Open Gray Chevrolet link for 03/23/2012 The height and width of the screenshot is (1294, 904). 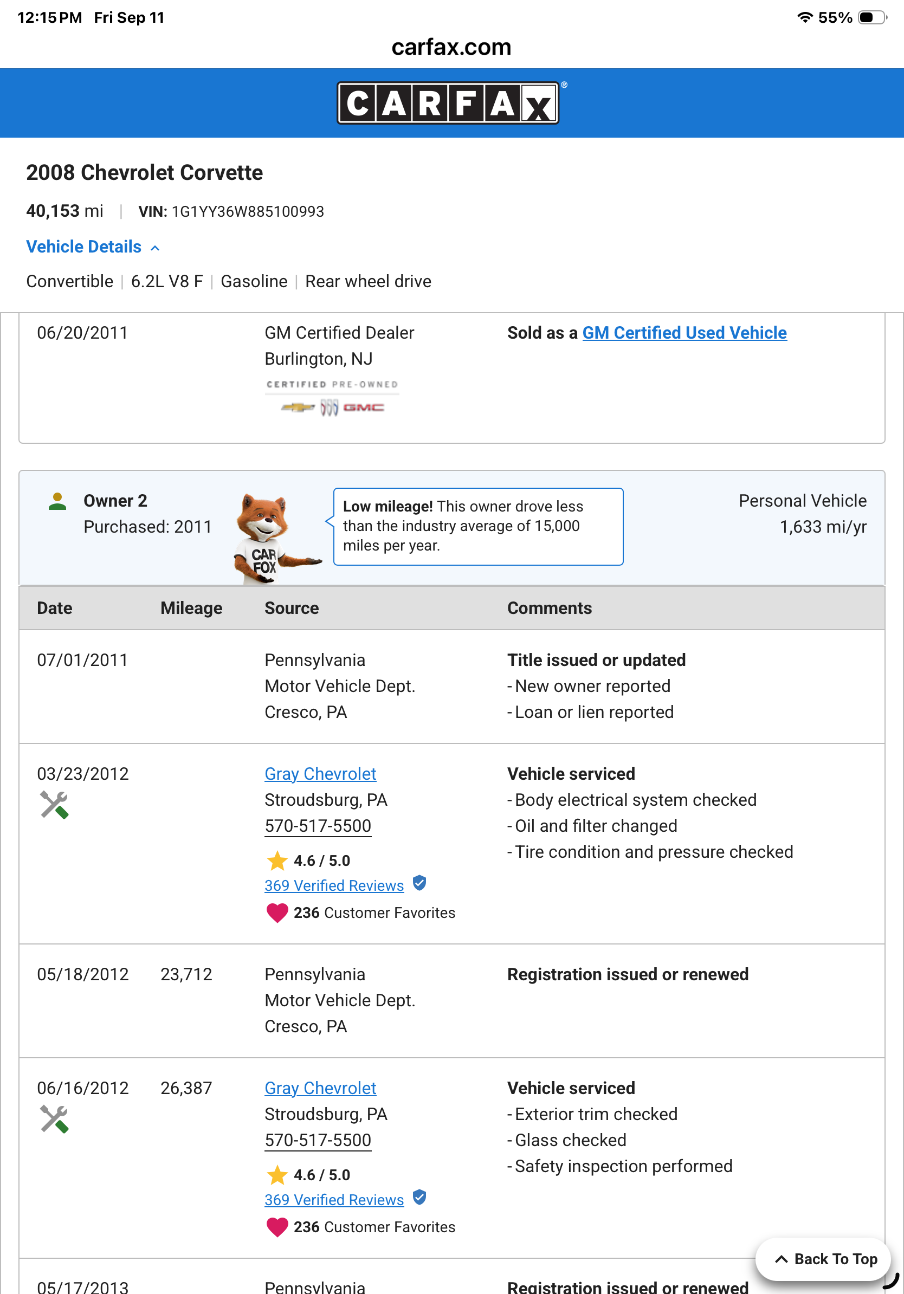point(320,774)
